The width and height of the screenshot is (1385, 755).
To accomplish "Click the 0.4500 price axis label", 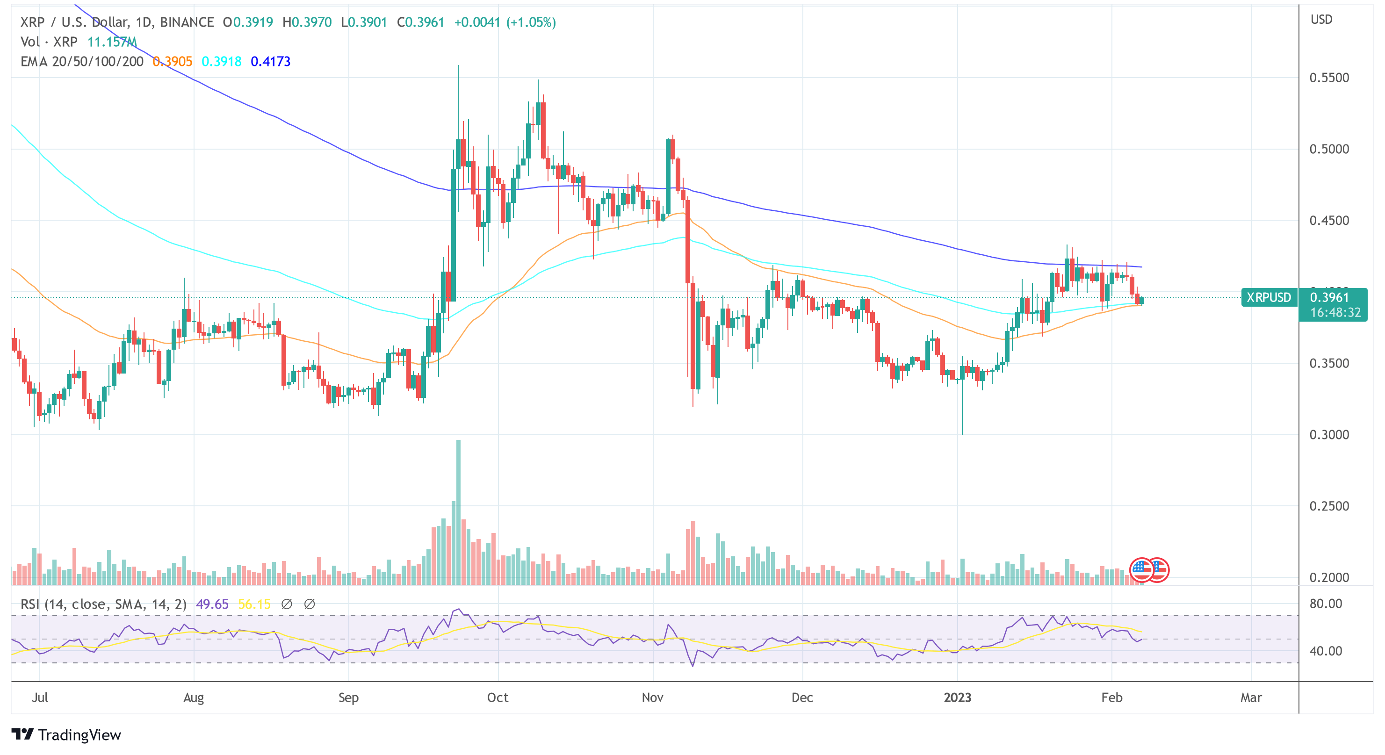I will [1329, 220].
